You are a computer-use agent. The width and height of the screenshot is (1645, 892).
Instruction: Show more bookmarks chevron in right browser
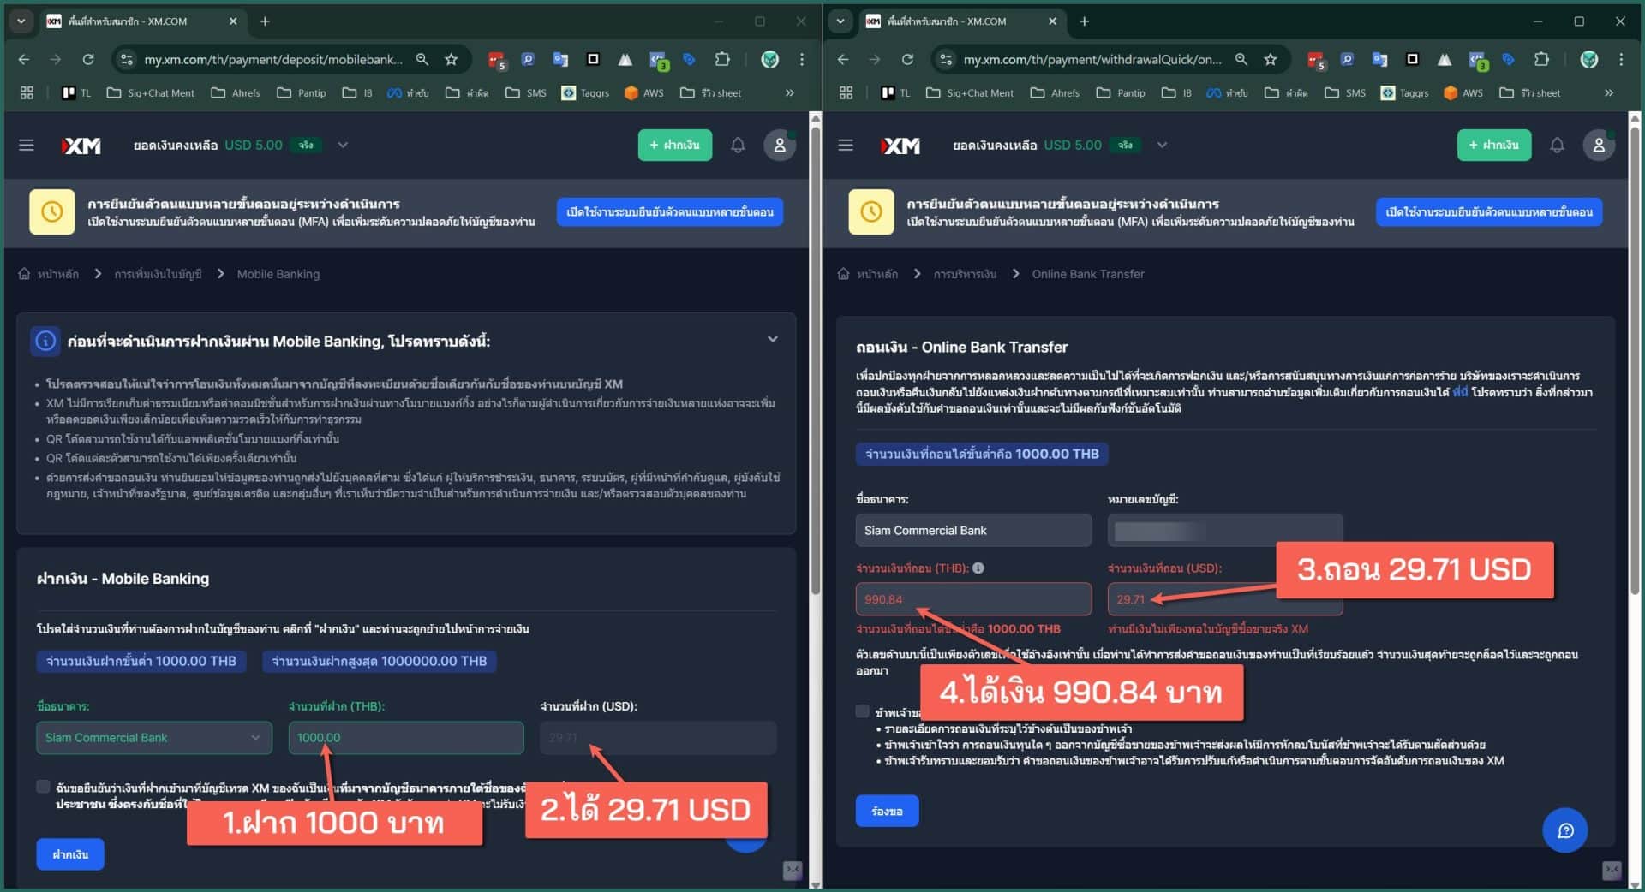(1609, 92)
